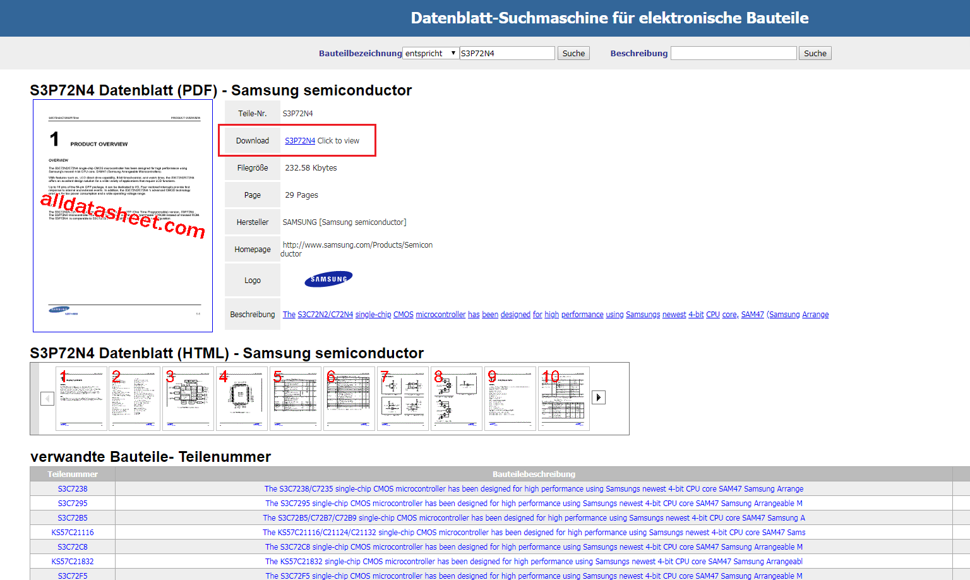Open HTML page thumbnail 9
This screenshot has height=580, width=970.
510,399
